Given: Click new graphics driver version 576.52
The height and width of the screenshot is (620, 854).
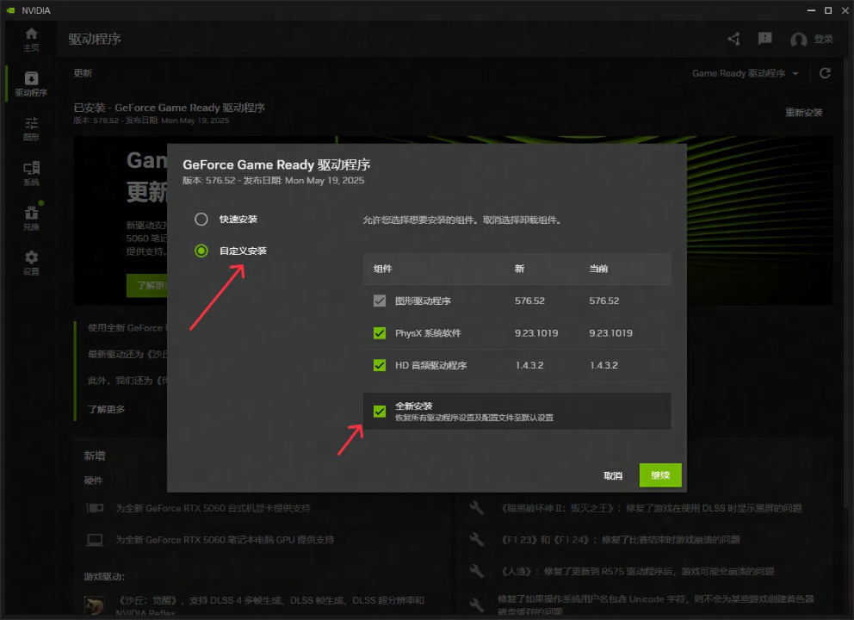Looking at the screenshot, I should [x=530, y=301].
